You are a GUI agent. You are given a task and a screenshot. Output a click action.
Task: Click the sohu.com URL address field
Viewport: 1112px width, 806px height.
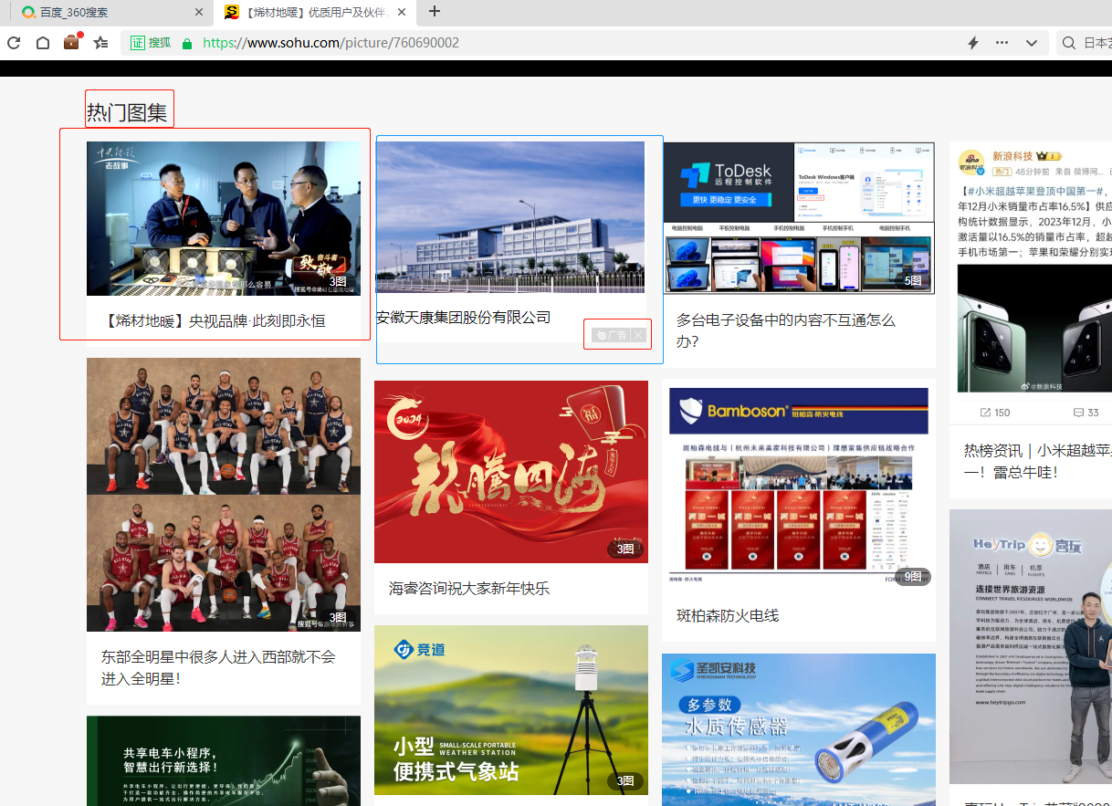point(330,43)
